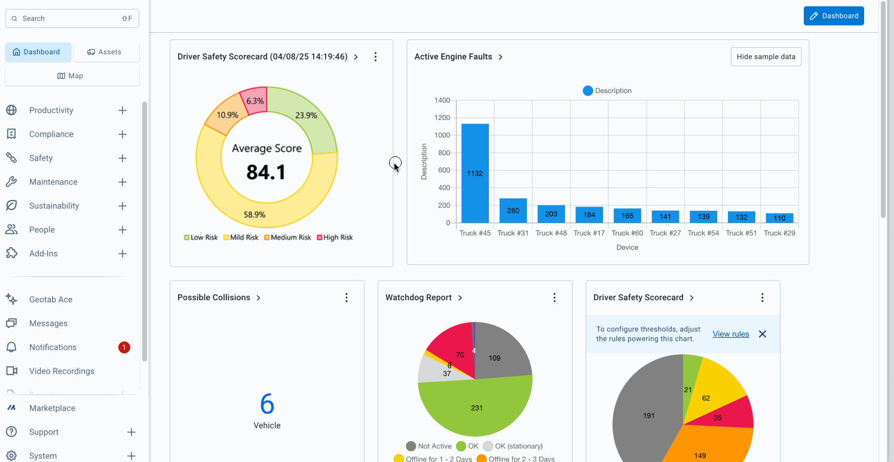Open the View rules link

730,334
